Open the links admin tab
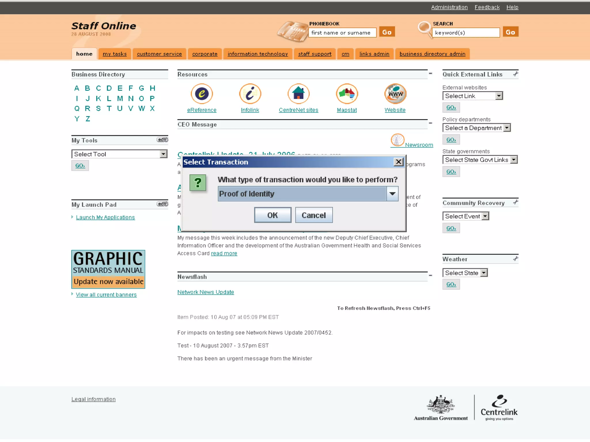 pos(374,54)
